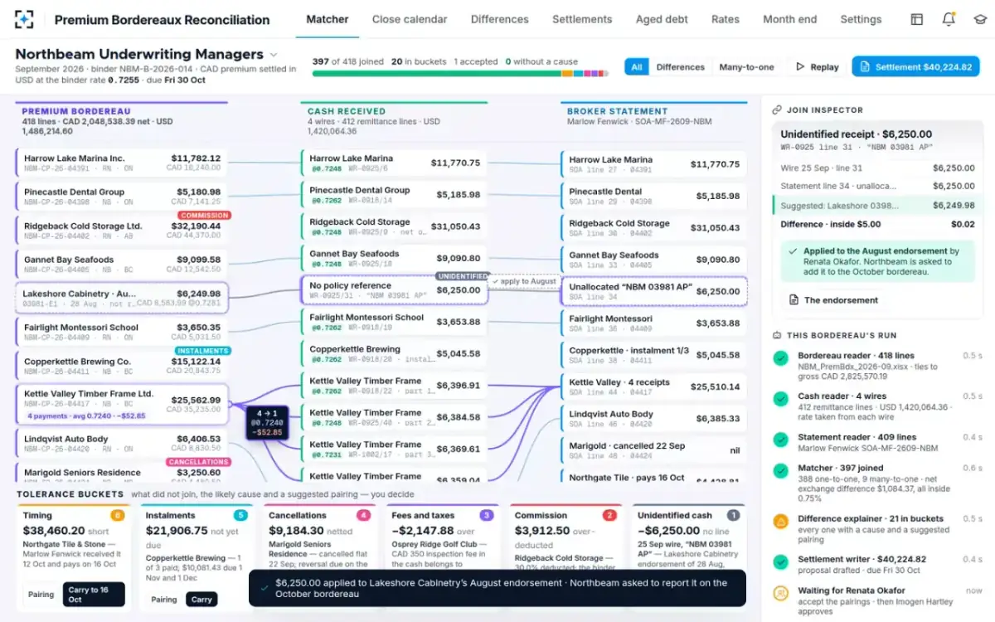Screen dimensions: 995x622
Task: Switch to the Month end tab
Action: coord(789,19)
